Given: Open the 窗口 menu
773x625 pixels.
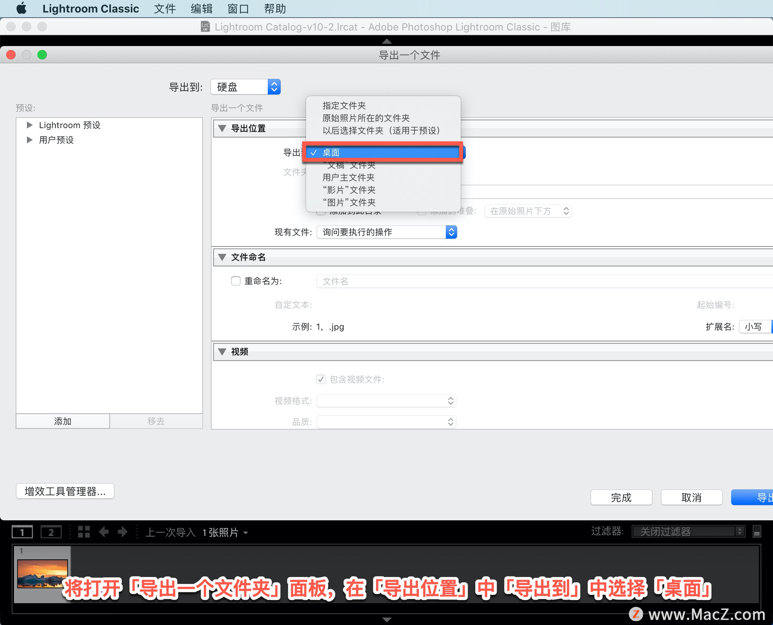Looking at the screenshot, I should click(x=238, y=8).
